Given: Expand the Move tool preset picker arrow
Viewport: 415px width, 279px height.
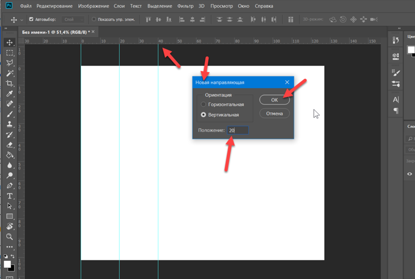Looking at the screenshot, I should pos(21,20).
